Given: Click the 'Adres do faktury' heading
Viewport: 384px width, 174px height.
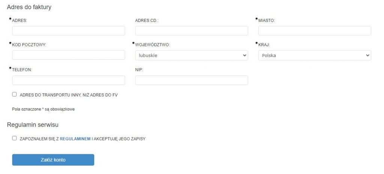Looking at the screenshot, I should (x=29, y=7).
